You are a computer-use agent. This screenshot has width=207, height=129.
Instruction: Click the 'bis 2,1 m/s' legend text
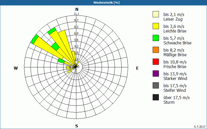click(174, 14)
